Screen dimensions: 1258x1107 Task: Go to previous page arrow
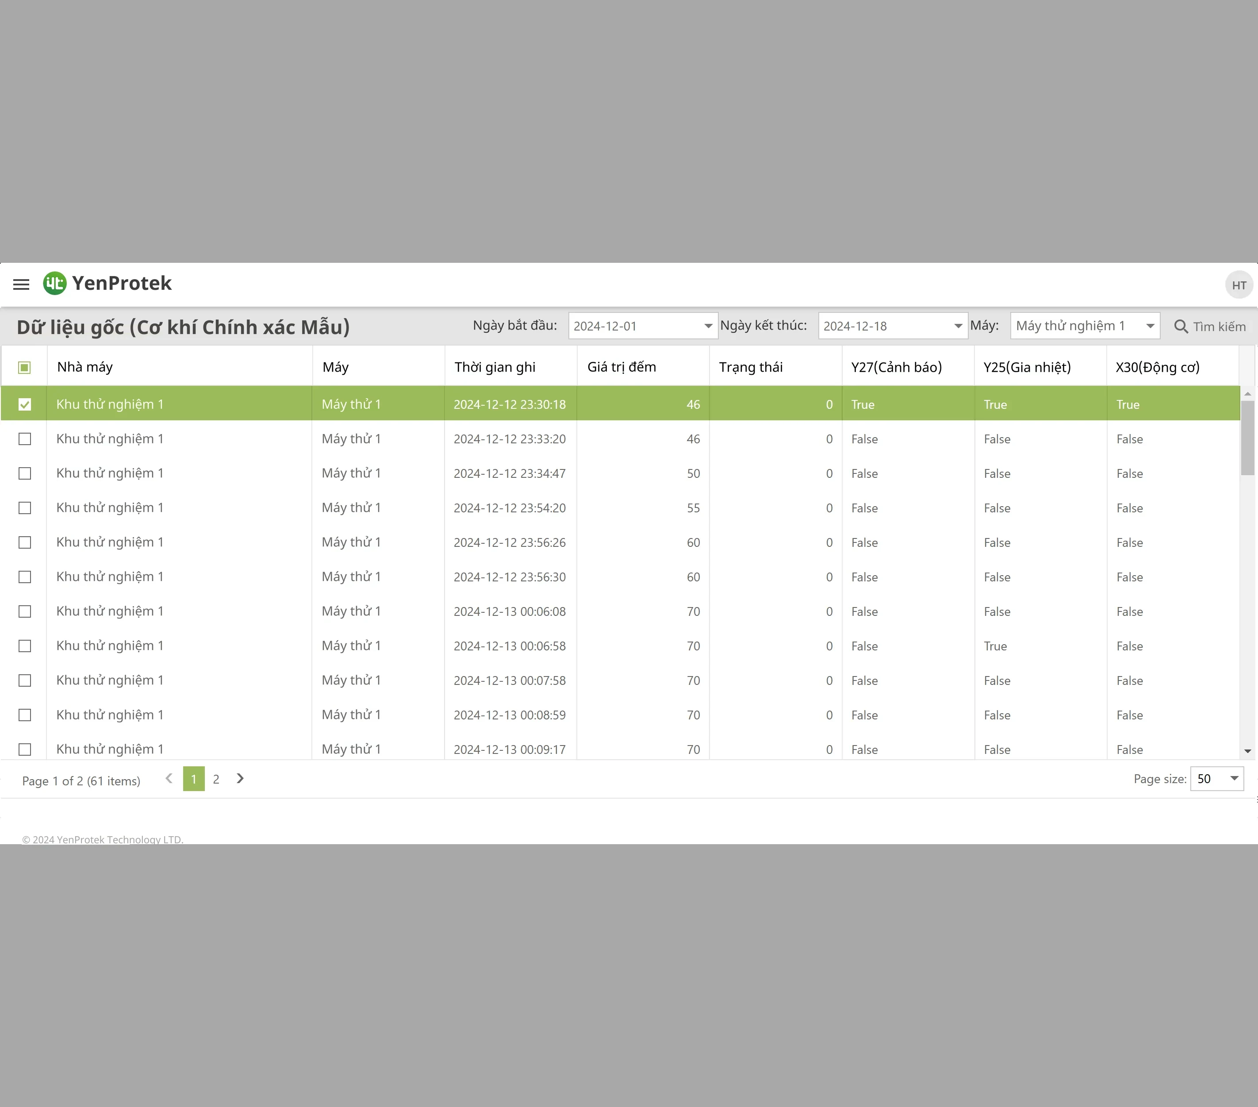tap(169, 779)
